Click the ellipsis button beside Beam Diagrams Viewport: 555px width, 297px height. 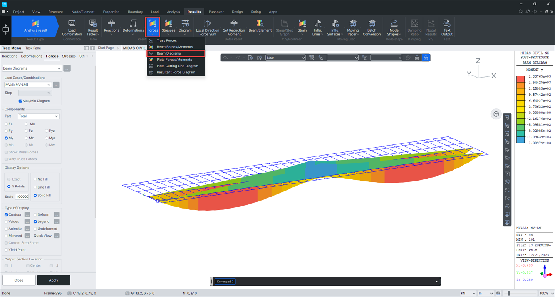[67, 68]
